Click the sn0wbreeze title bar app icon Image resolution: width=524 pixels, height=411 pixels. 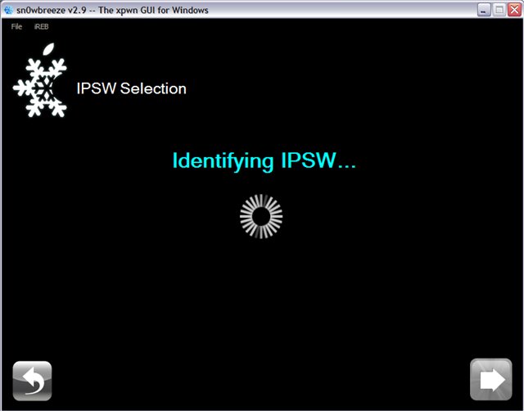8,10
